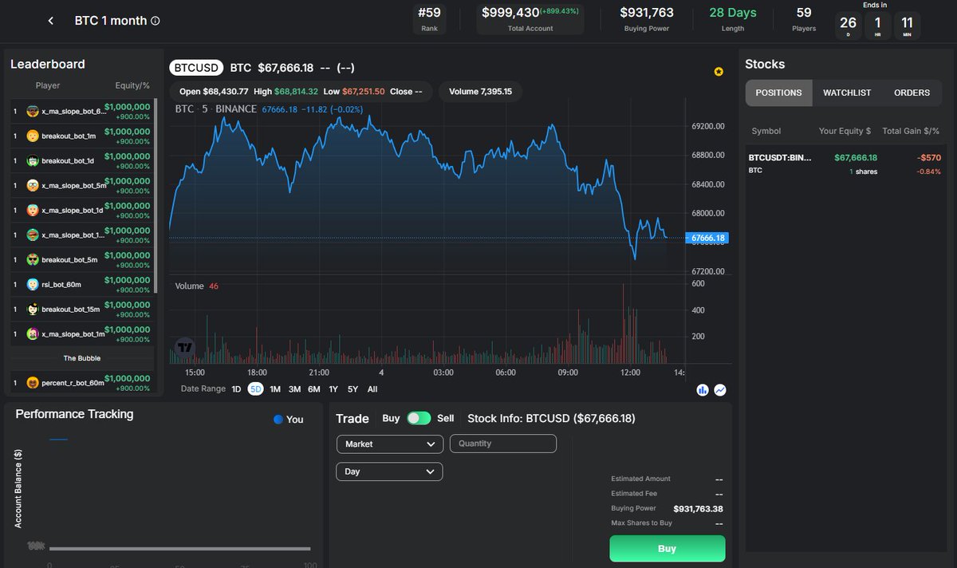Click the $931,763 Buying Power header stat
This screenshot has width=957, height=568.
point(647,18)
